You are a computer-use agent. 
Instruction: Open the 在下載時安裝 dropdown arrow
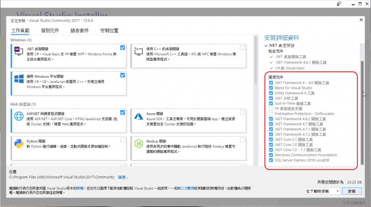[338, 191]
